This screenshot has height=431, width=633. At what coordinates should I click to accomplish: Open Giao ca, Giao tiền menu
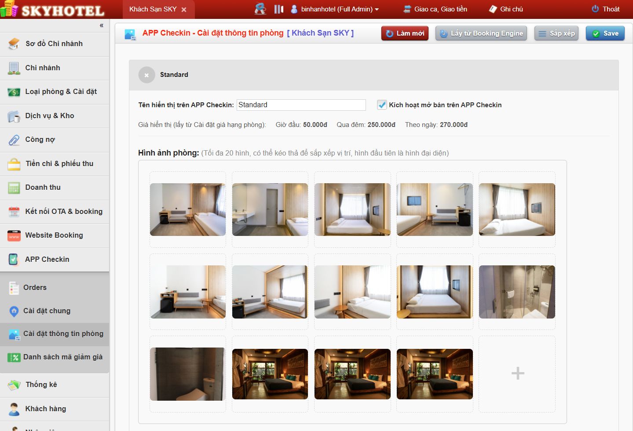pos(435,9)
